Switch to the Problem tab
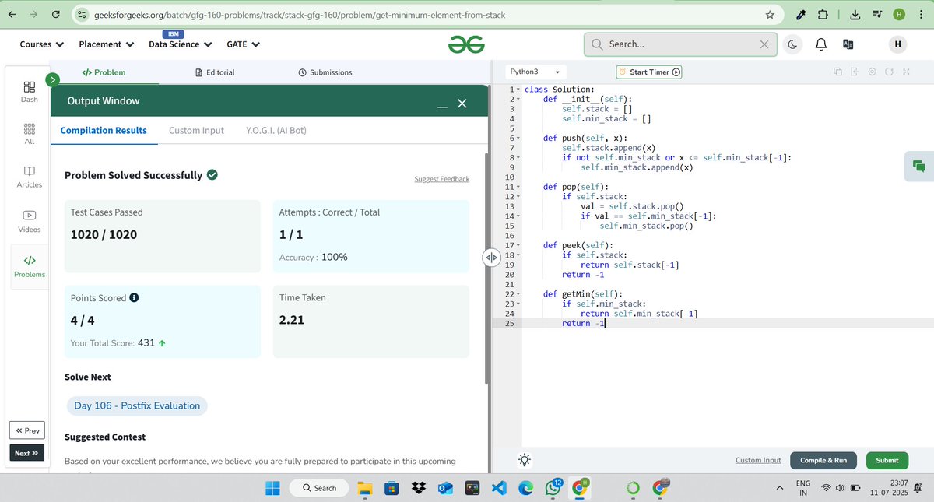This screenshot has height=502, width=934. (104, 72)
